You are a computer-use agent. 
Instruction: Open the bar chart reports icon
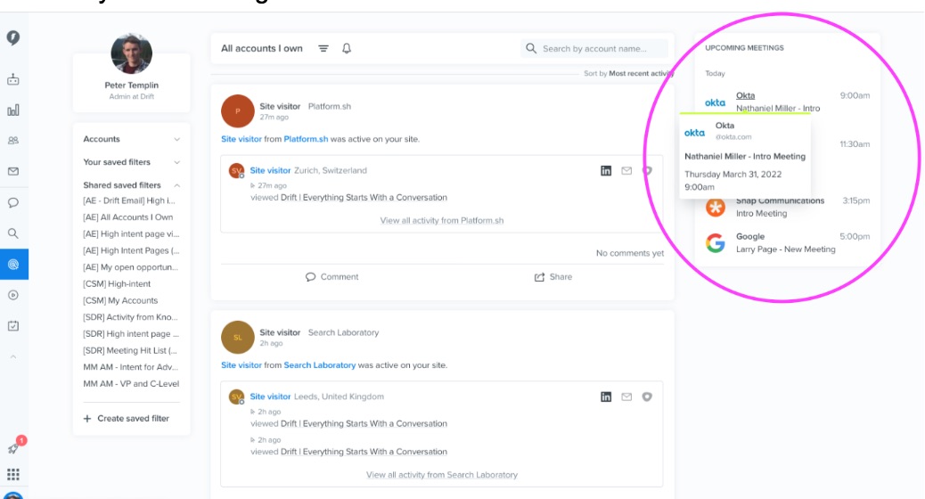tap(13, 110)
